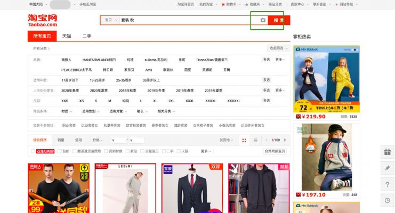This screenshot has height=213, width=395.
Task: Click the 多选 button in brand row
Action: pos(267,60)
